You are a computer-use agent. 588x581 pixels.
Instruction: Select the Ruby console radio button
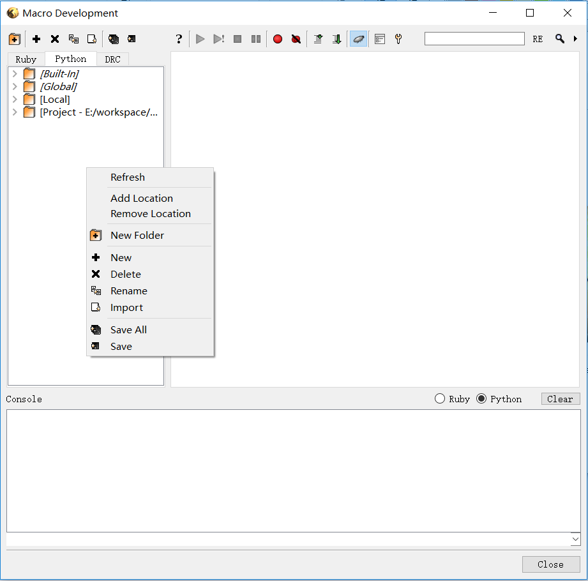439,398
